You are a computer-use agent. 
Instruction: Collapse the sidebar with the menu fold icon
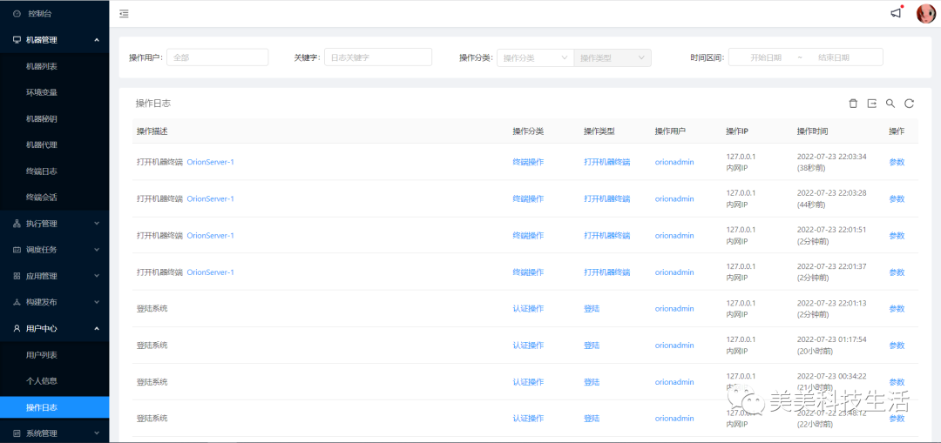[124, 14]
